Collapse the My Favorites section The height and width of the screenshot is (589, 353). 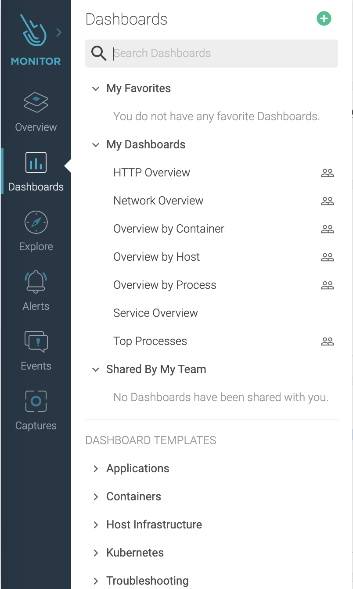click(95, 89)
